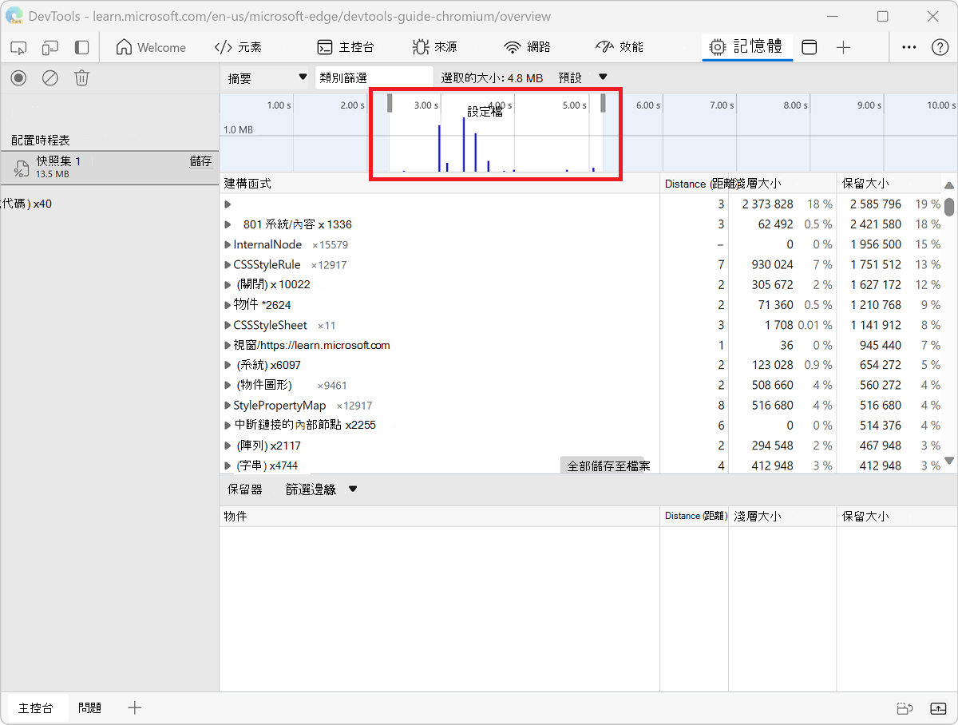Click the tallest blue allocation bar
Screen dimensions: 958x725
(464, 145)
